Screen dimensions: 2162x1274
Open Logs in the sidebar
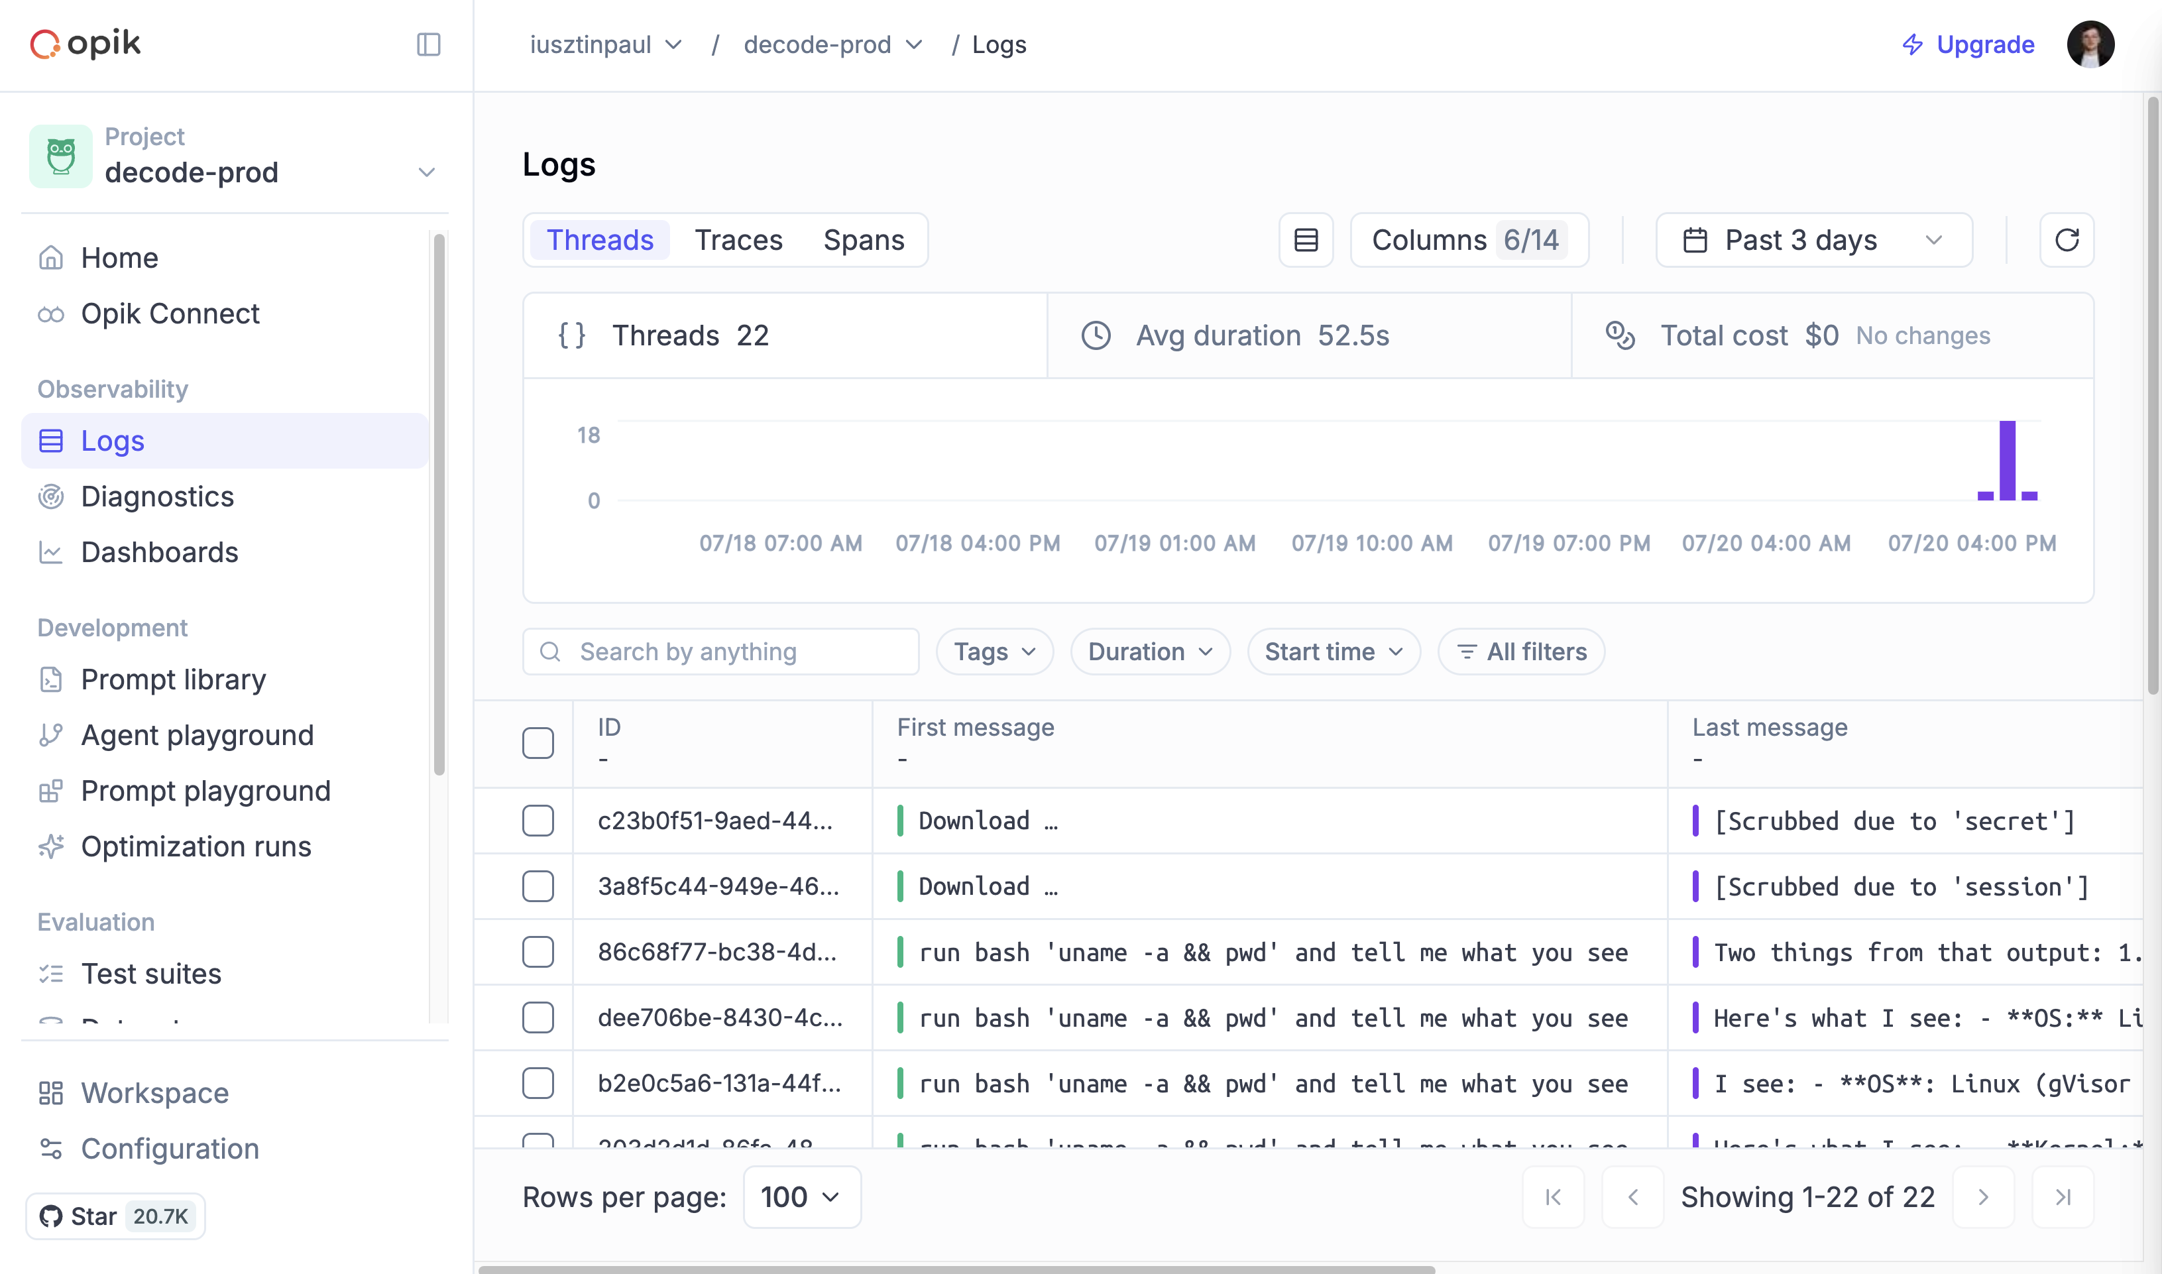225,440
